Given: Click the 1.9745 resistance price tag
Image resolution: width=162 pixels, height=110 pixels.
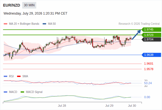Looking at the screenshot, I should click(x=151, y=30).
